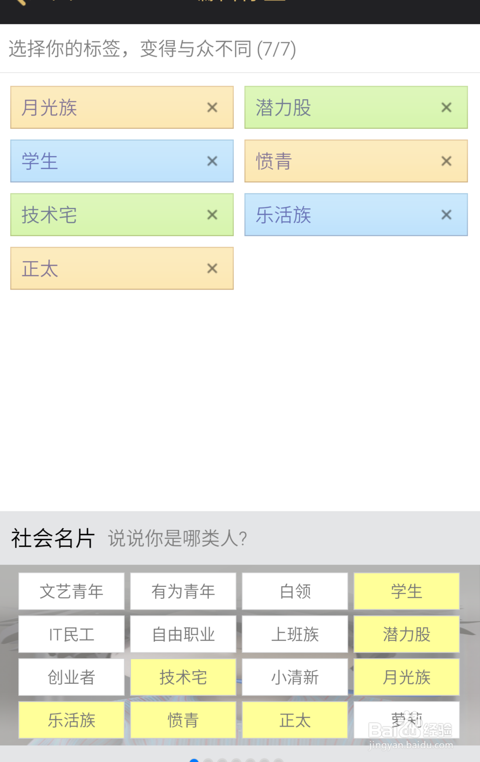Pick the 自由职业 tag
The image size is (480, 762).
[x=183, y=634]
